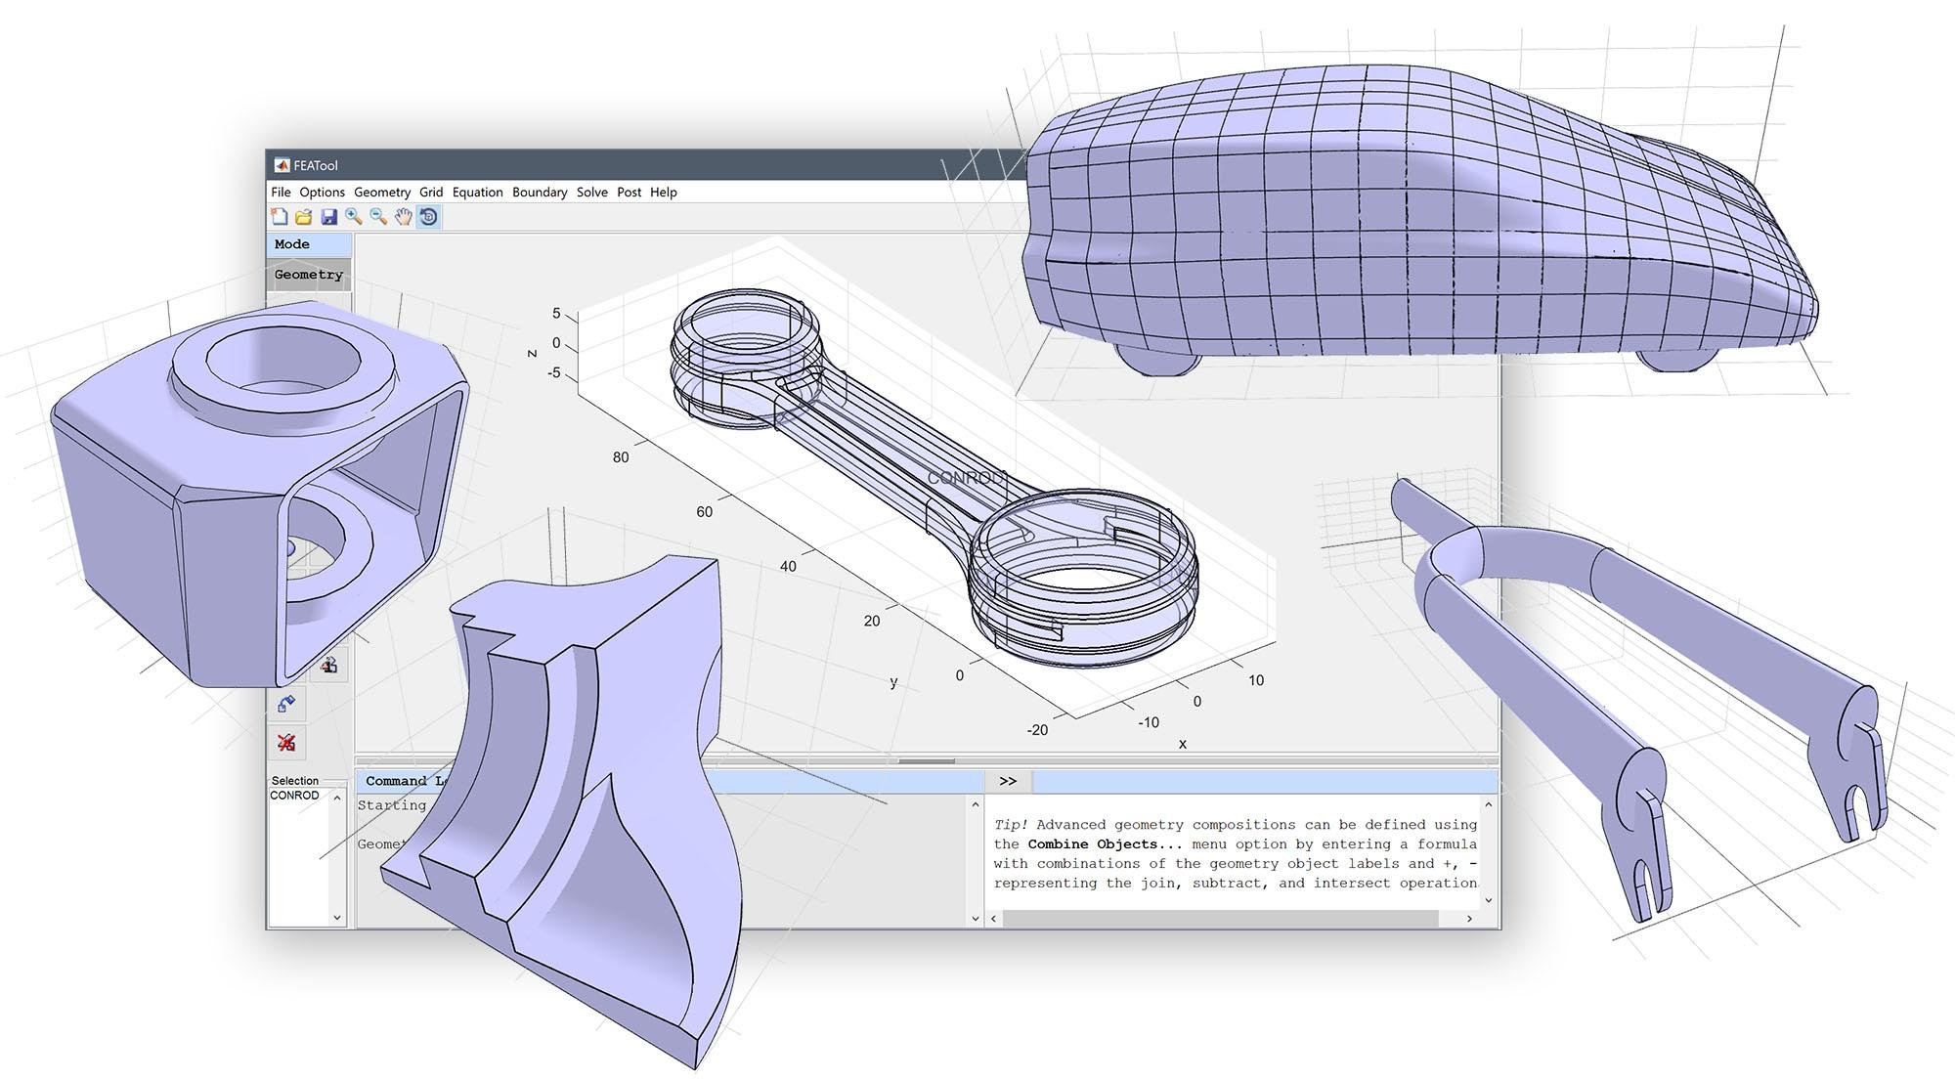
Task: Switch to Geometry mode button
Action: (x=309, y=275)
